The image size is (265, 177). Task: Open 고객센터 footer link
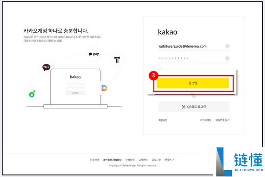point(143,160)
